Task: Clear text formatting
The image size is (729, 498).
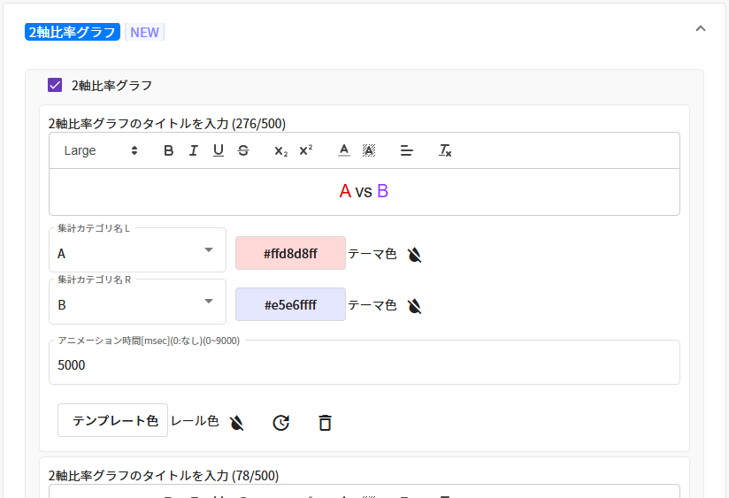Action: (445, 150)
